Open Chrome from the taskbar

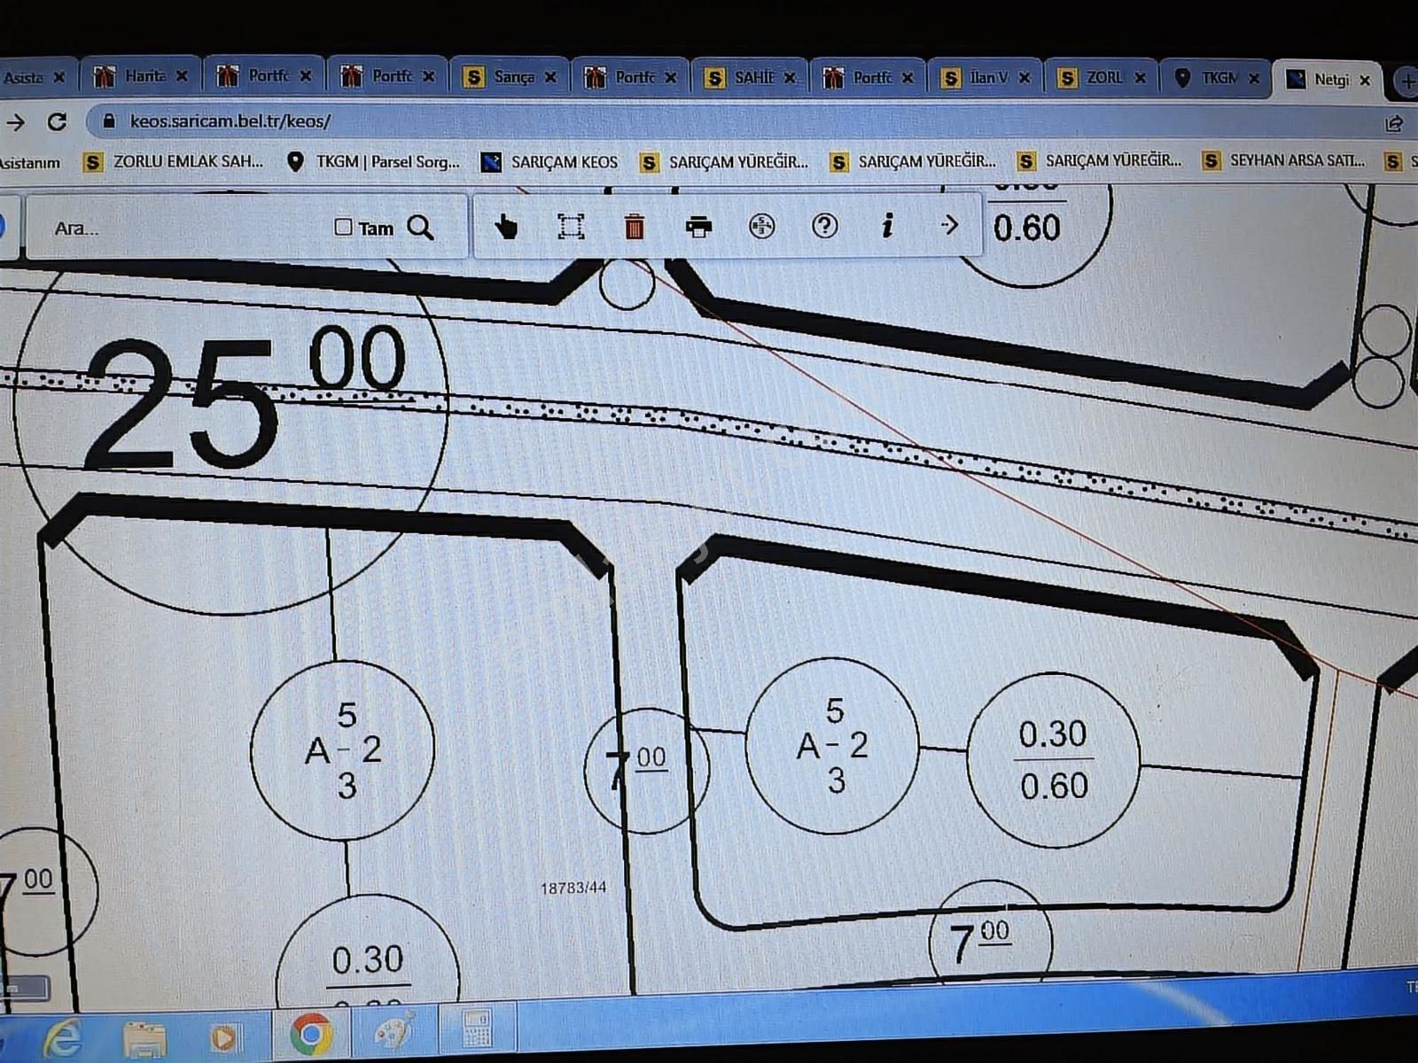tap(311, 1033)
